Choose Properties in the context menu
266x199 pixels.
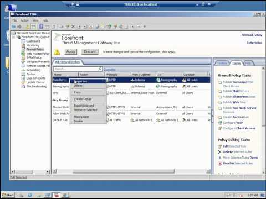[88, 81]
